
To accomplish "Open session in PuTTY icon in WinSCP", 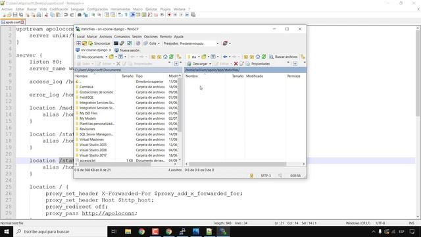I will (x=122, y=43).
